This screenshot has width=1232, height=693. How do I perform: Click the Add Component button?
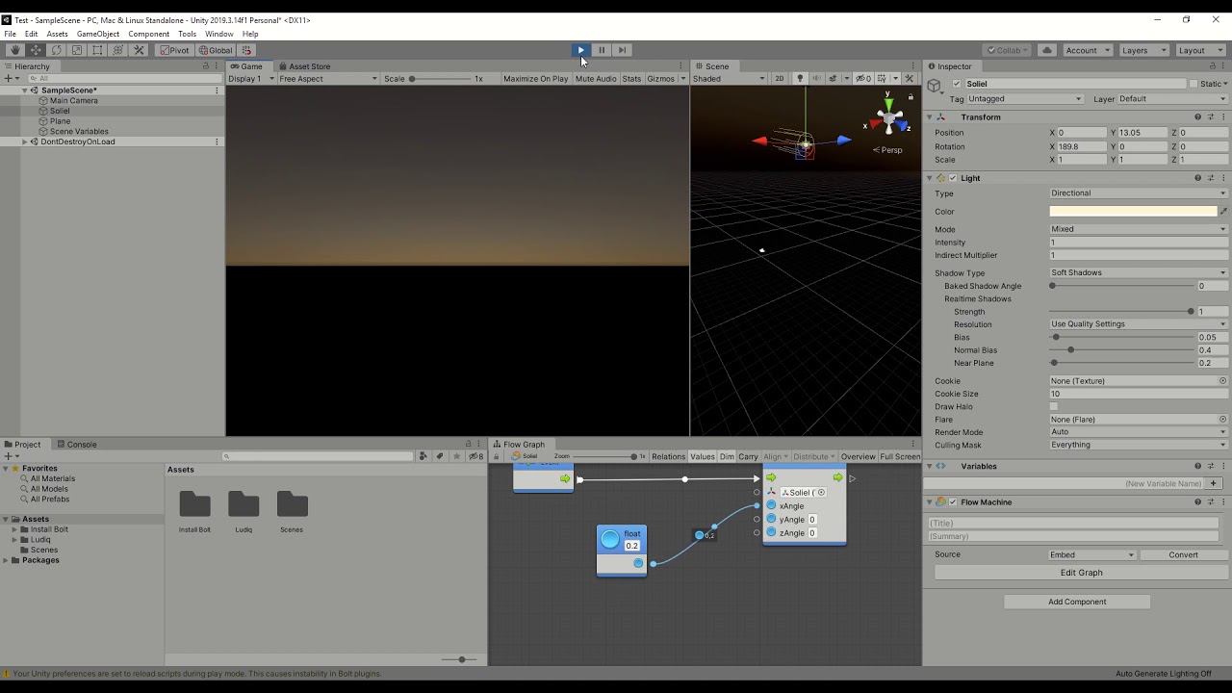pos(1077,602)
